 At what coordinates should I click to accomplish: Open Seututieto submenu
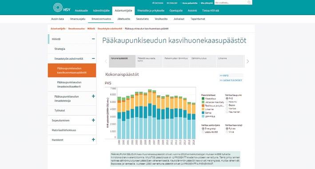143,19
